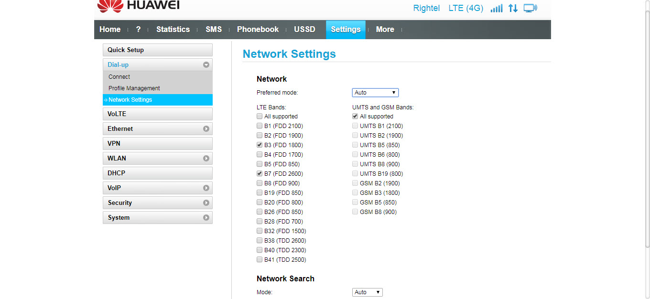Toggle GSM B2 (1900) checkbox
Screen dimensions: 650x299
tap(355, 183)
